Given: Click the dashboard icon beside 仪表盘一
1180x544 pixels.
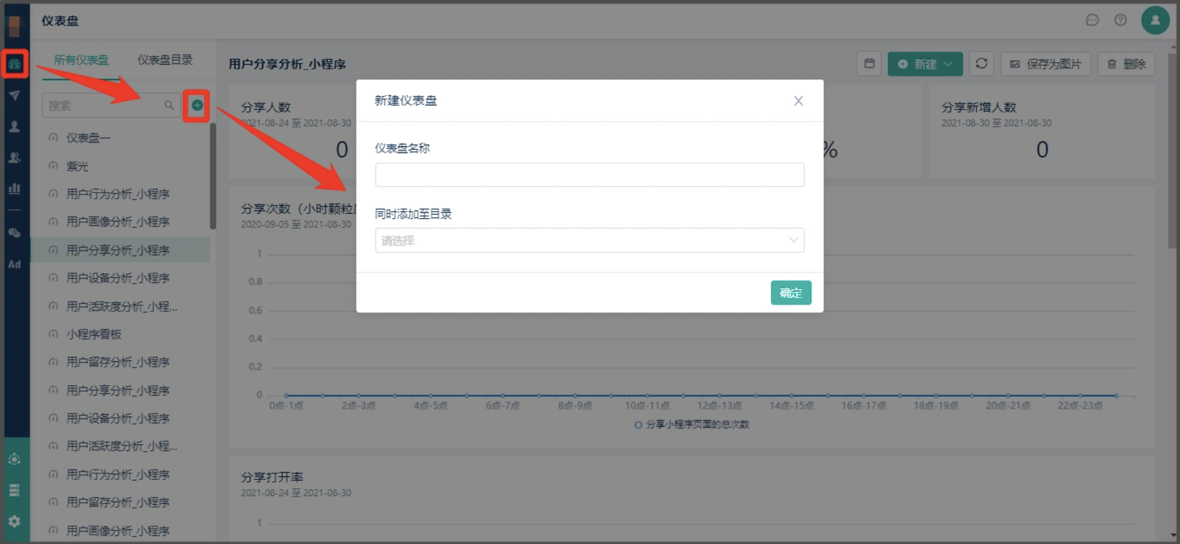Looking at the screenshot, I should pyautogui.click(x=54, y=138).
